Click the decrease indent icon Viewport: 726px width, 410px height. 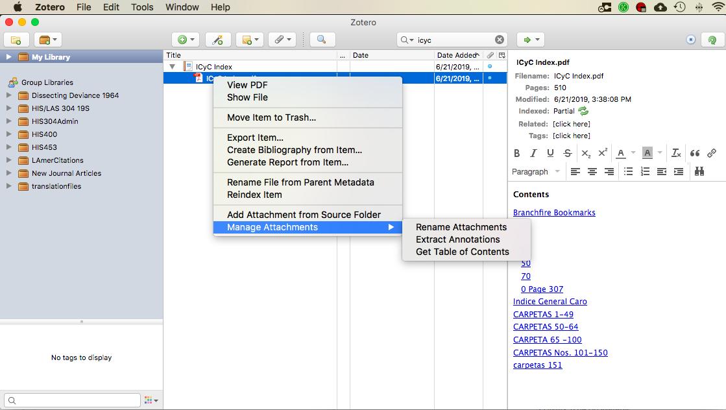tap(662, 172)
